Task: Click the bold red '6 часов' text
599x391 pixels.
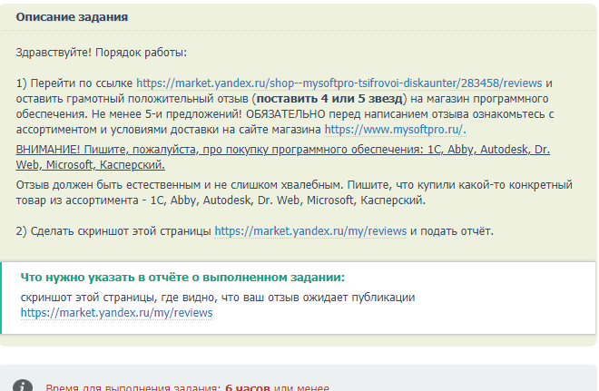Action: (247, 387)
